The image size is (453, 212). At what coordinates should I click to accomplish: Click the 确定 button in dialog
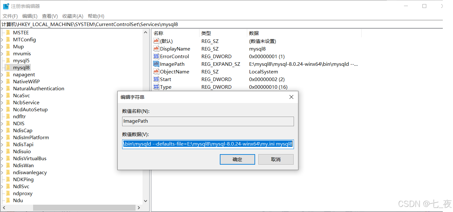click(x=237, y=160)
